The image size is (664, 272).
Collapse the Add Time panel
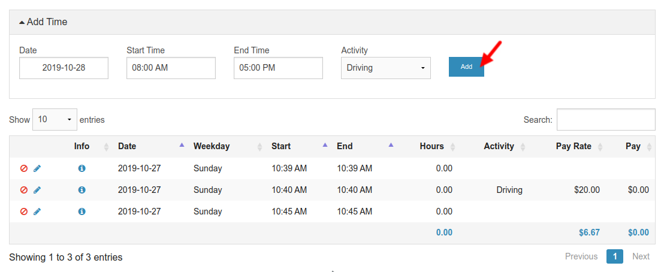coord(43,22)
